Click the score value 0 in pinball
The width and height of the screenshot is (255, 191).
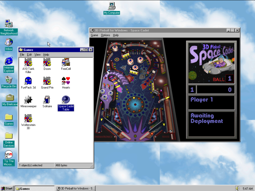coord(230,89)
